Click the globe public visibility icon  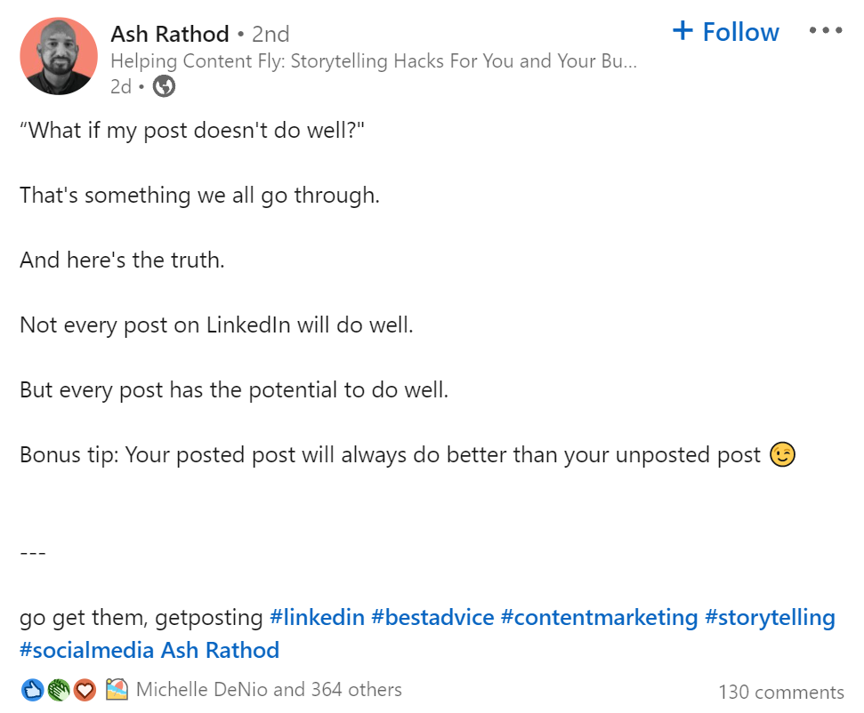coord(165,86)
